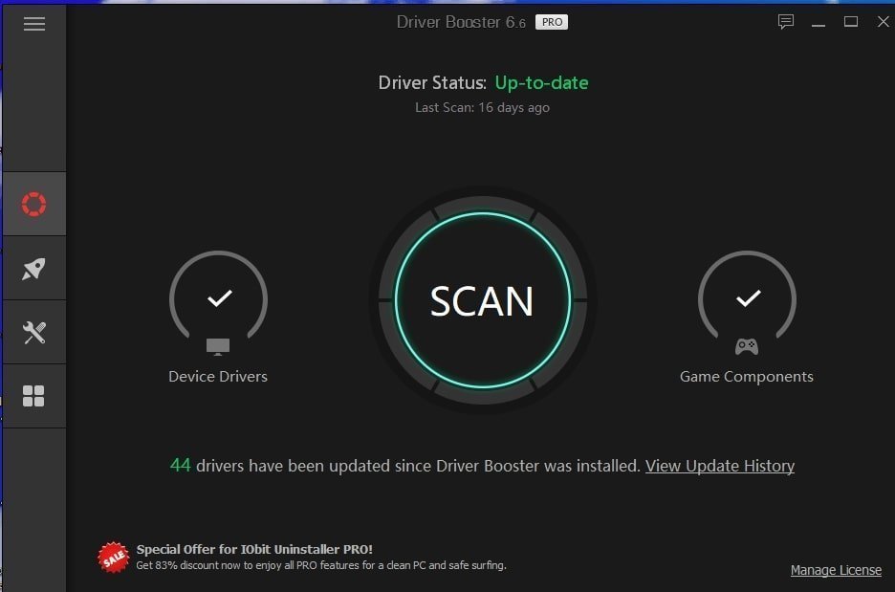Open the Action Center grid icon
895x592 pixels.
[33, 396]
